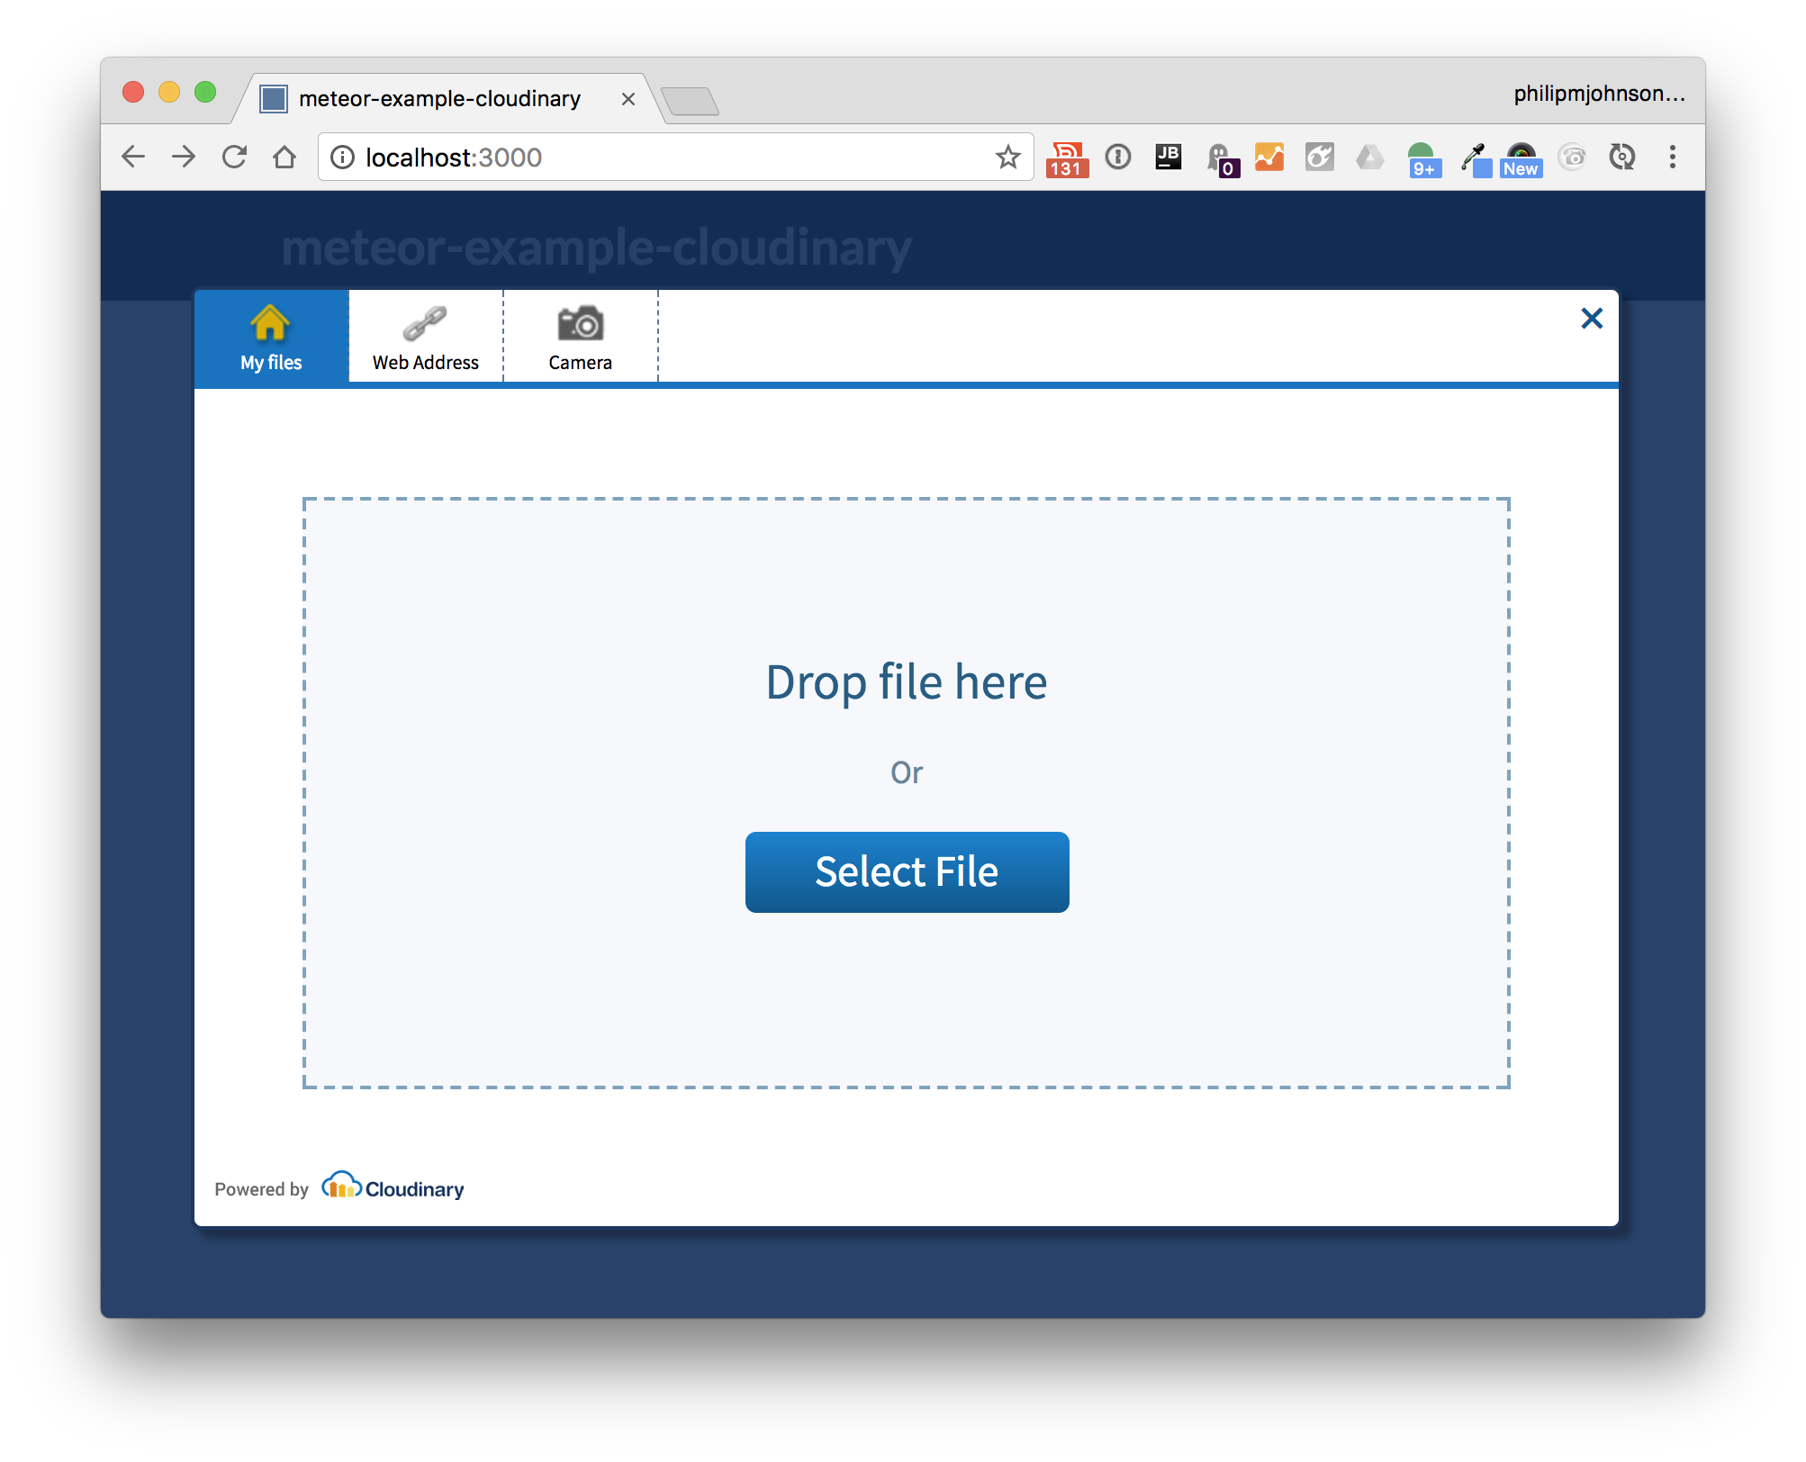The height and width of the screenshot is (1462, 1806).
Task: Select the meteor-example-cloudinary browser tab
Action: pos(439,98)
